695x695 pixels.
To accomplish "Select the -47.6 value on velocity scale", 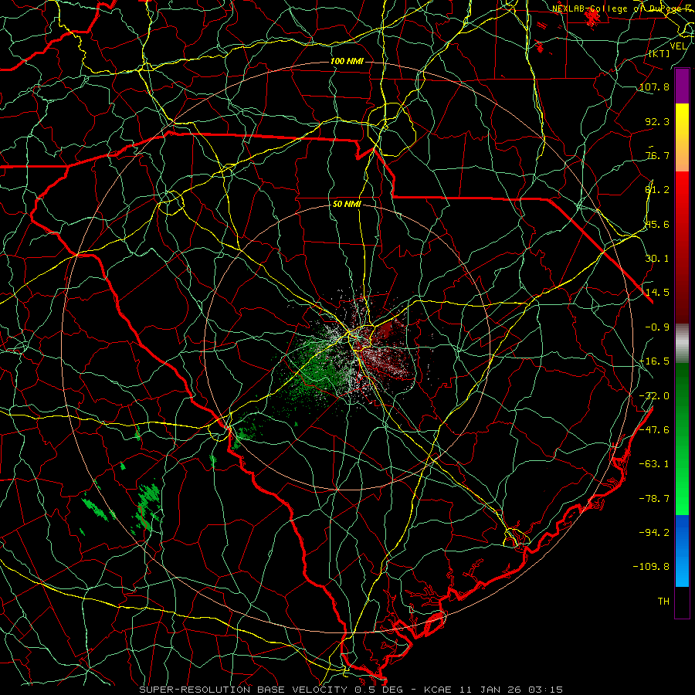I will (x=654, y=430).
